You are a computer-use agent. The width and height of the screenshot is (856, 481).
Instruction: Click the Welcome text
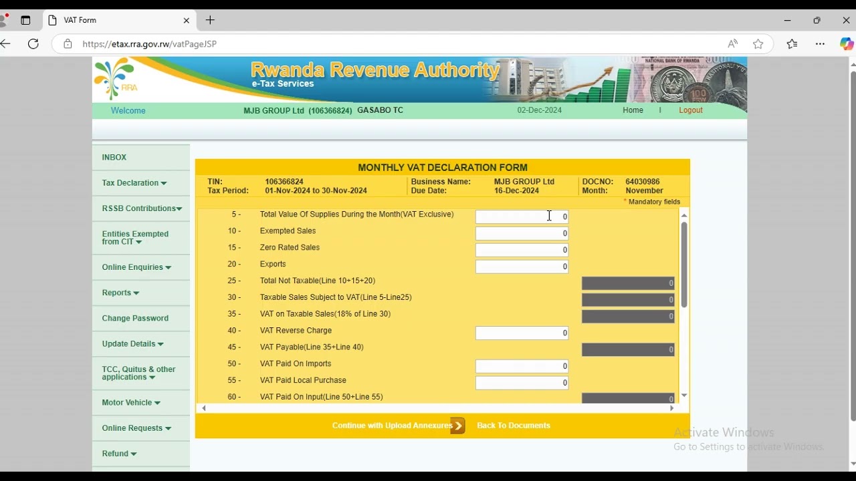(x=128, y=111)
